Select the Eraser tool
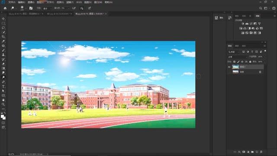The image size is (277, 156). pos(3,64)
